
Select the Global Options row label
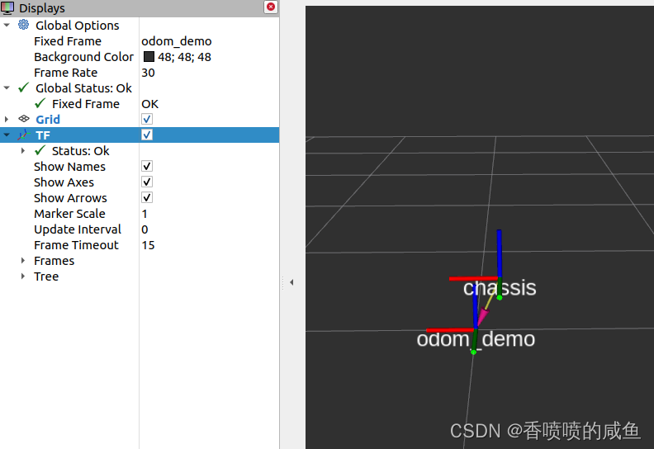tap(77, 26)
